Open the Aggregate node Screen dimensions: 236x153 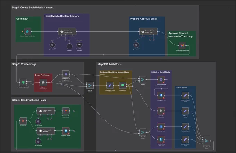pyautogui.click(x=23, y=121)
